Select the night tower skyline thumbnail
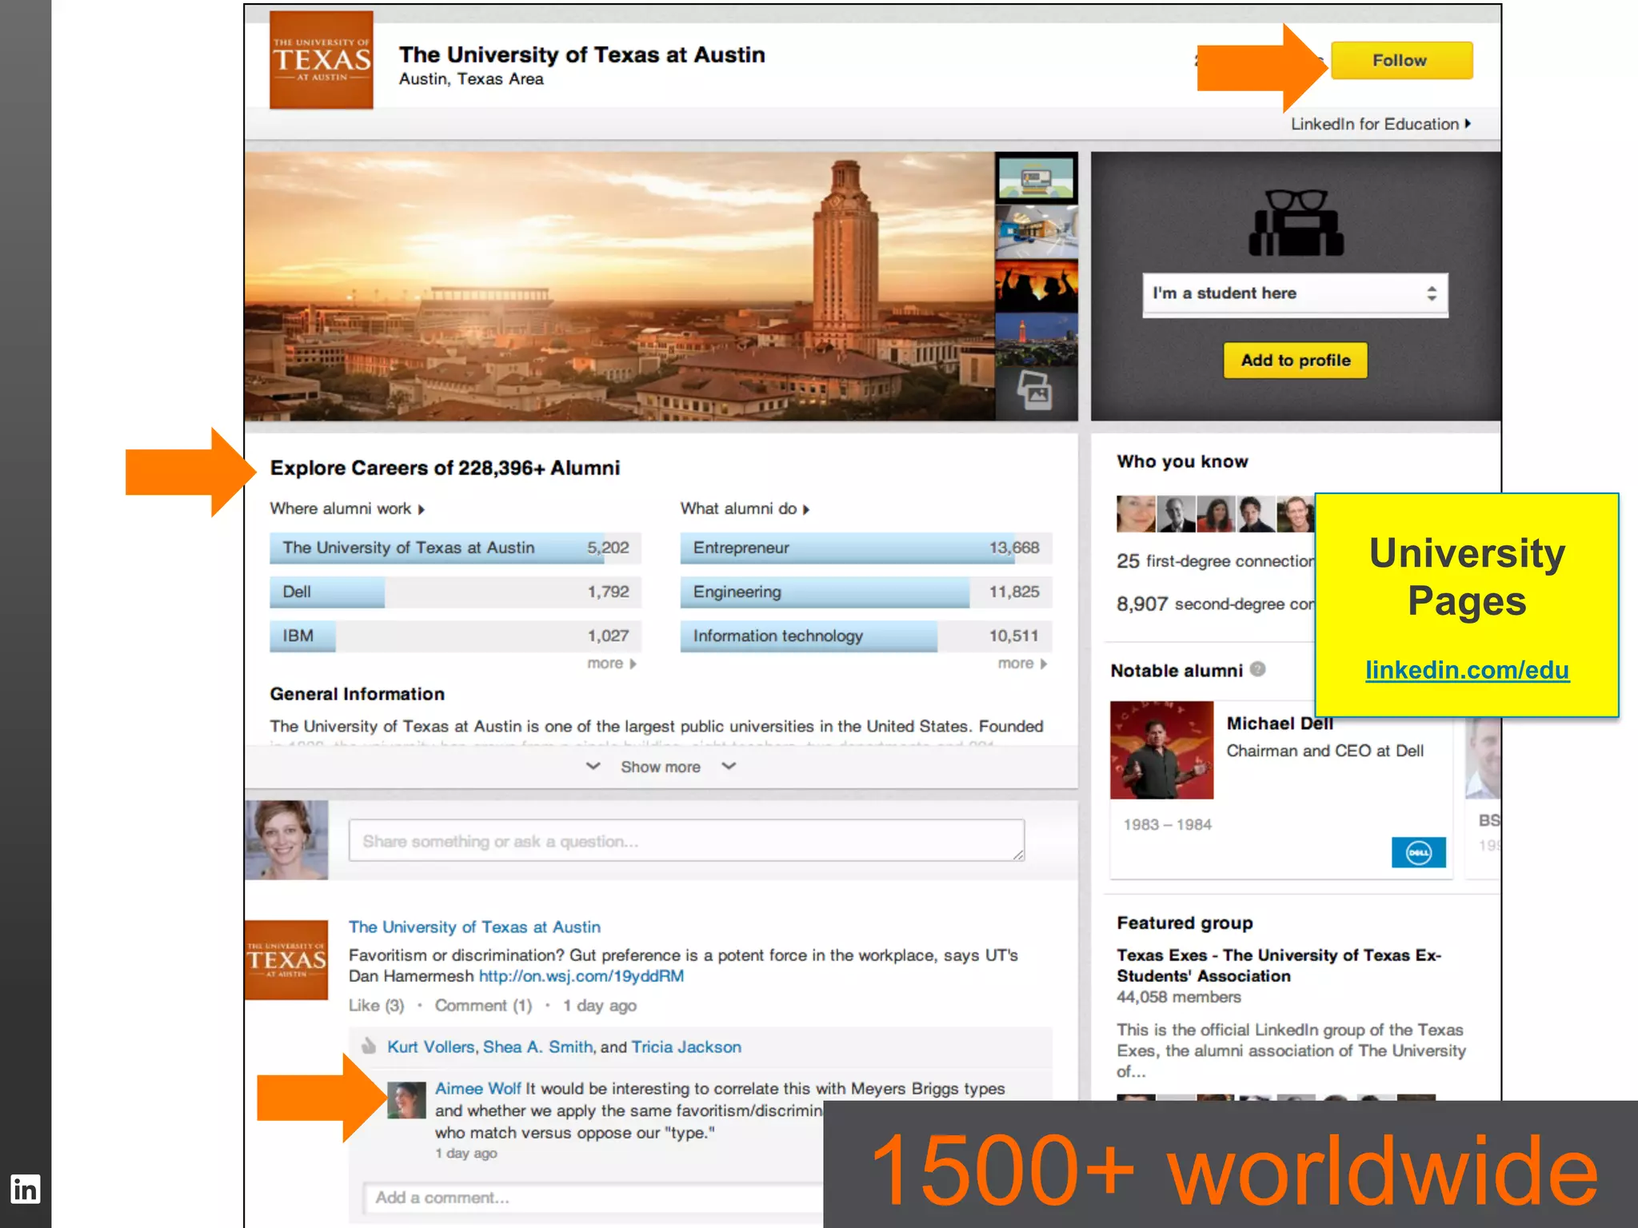Screen dimensions: 1638x1228 click(x=1037, y=340)
